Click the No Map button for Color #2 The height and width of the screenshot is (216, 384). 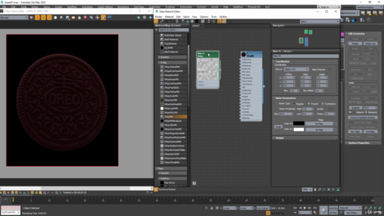click(x=319, y=130)
